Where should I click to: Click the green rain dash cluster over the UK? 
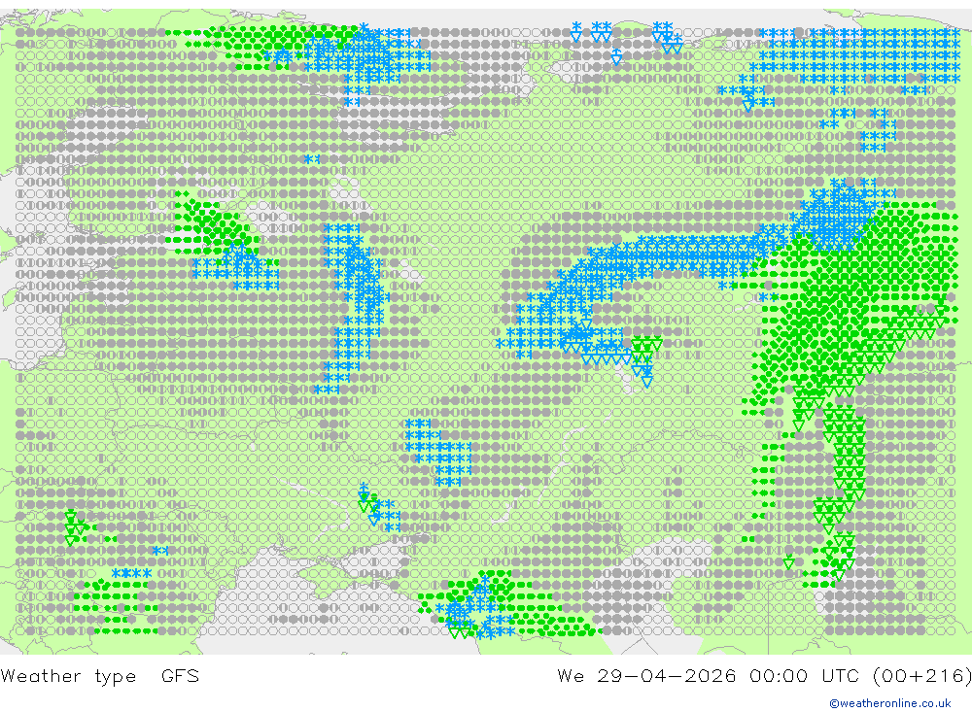[211, 224]
